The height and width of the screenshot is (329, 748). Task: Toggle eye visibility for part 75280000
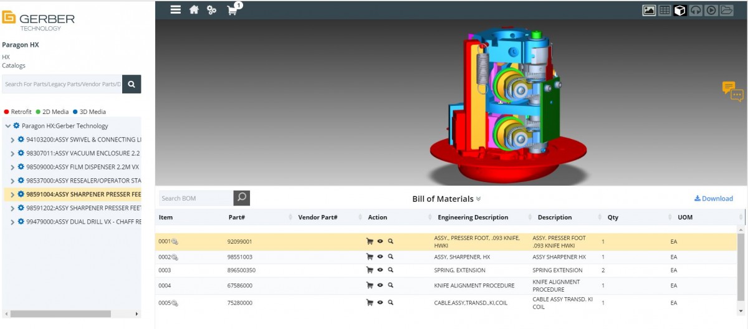point(380,303)
